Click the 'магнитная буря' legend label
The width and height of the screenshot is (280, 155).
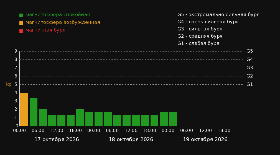click(x=45, y=30)
